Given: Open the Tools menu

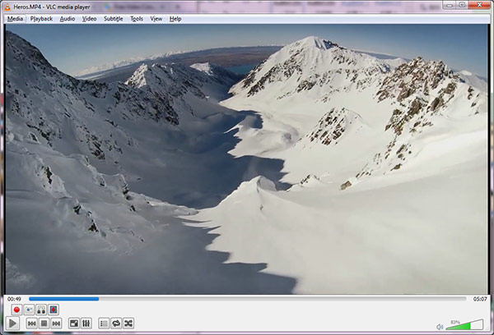Looking at the screenshot, I should click(x=137, y=19).
